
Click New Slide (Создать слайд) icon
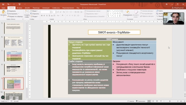tap(27, 12)
